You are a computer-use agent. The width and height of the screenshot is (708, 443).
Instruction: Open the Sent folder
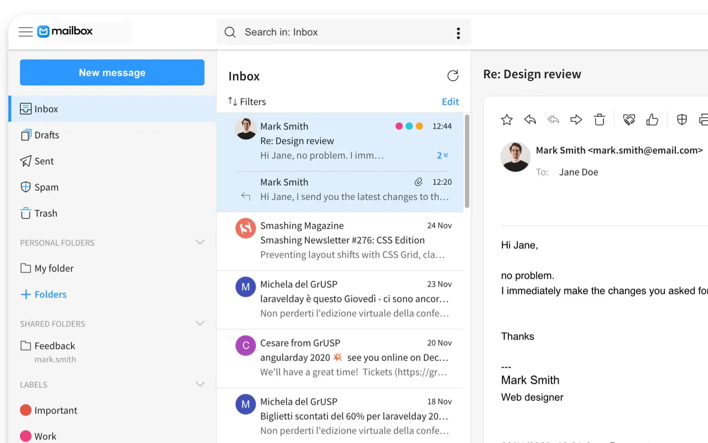click(x=44, y=161)
